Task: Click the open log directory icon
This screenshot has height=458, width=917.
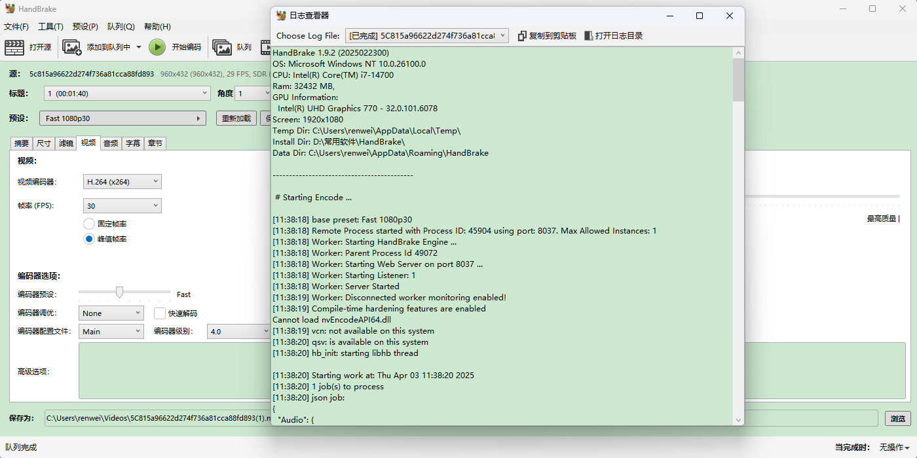Action: point(588,36)
